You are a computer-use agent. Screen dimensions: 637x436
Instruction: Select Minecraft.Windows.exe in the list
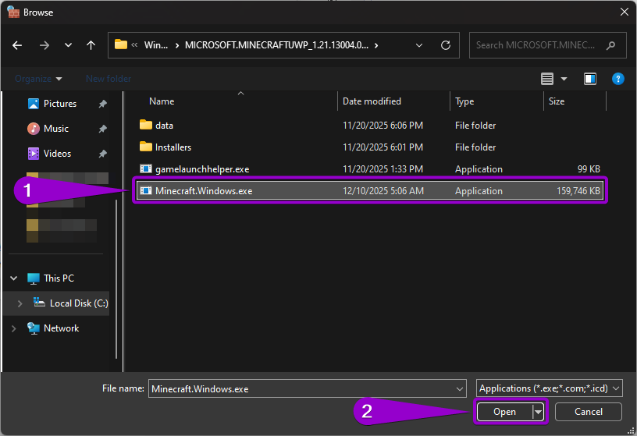(x=370, y=191)
